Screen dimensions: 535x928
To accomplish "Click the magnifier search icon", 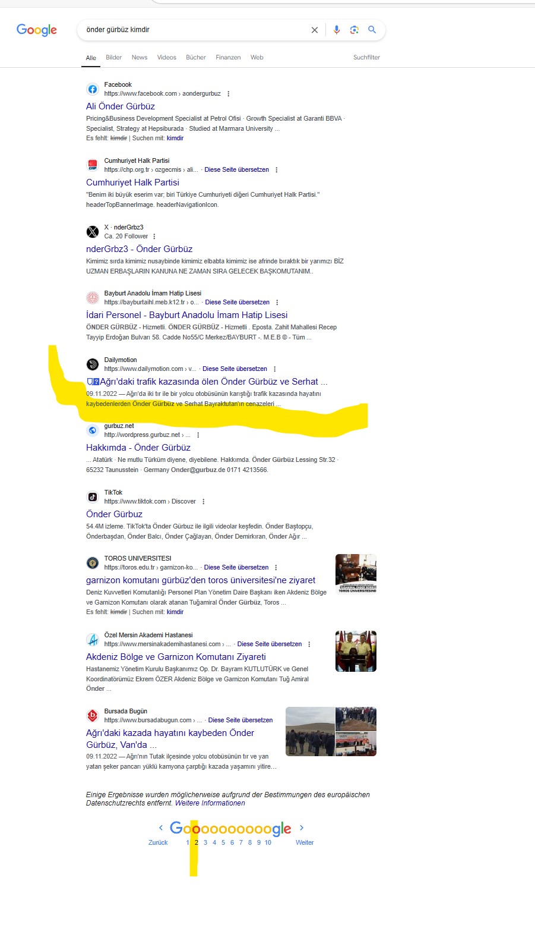I will coord(372,30).
